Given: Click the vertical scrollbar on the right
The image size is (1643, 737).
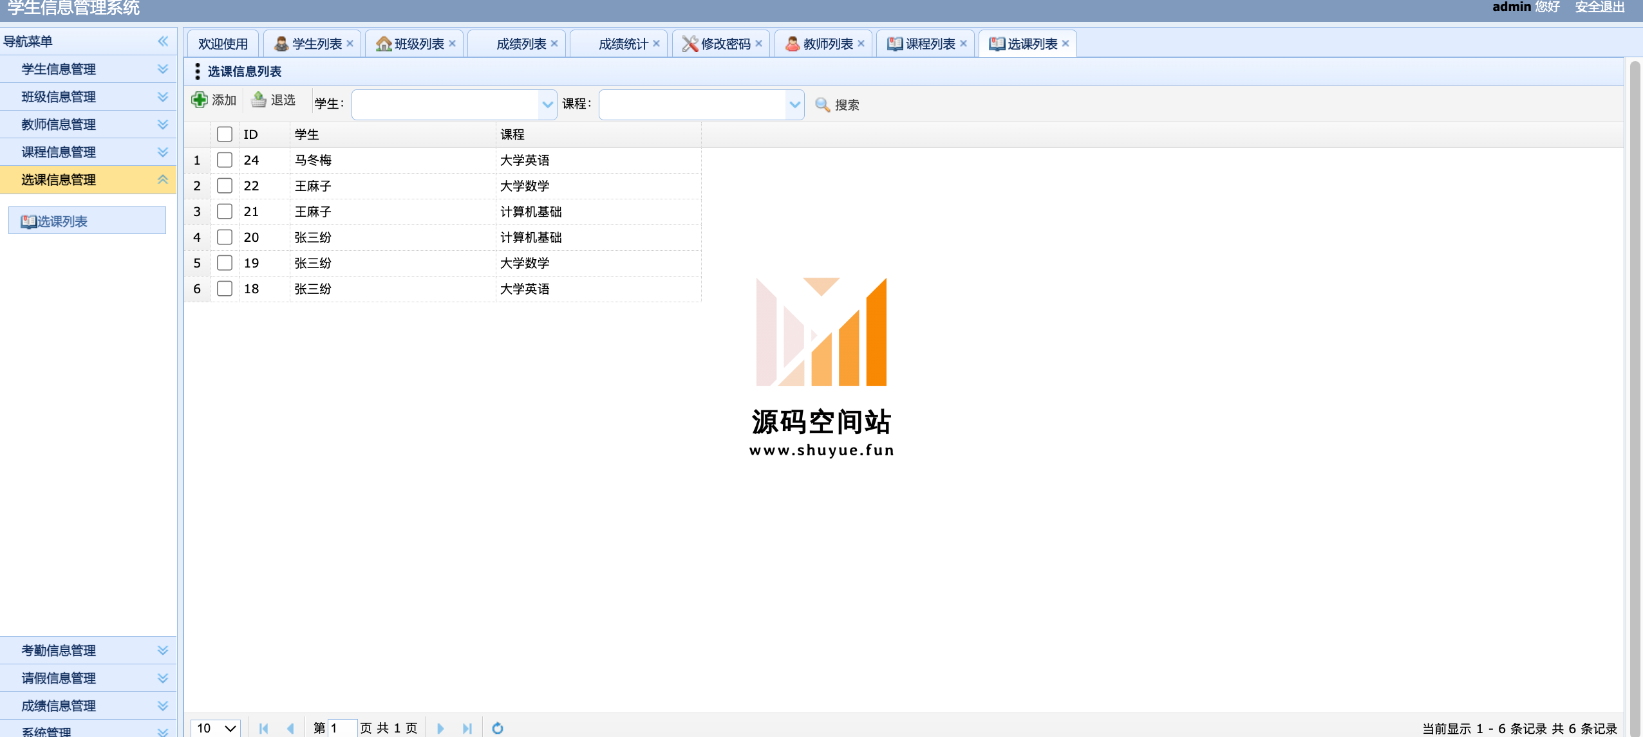Looking at the screenshot, I should (x=1635, y=399).
